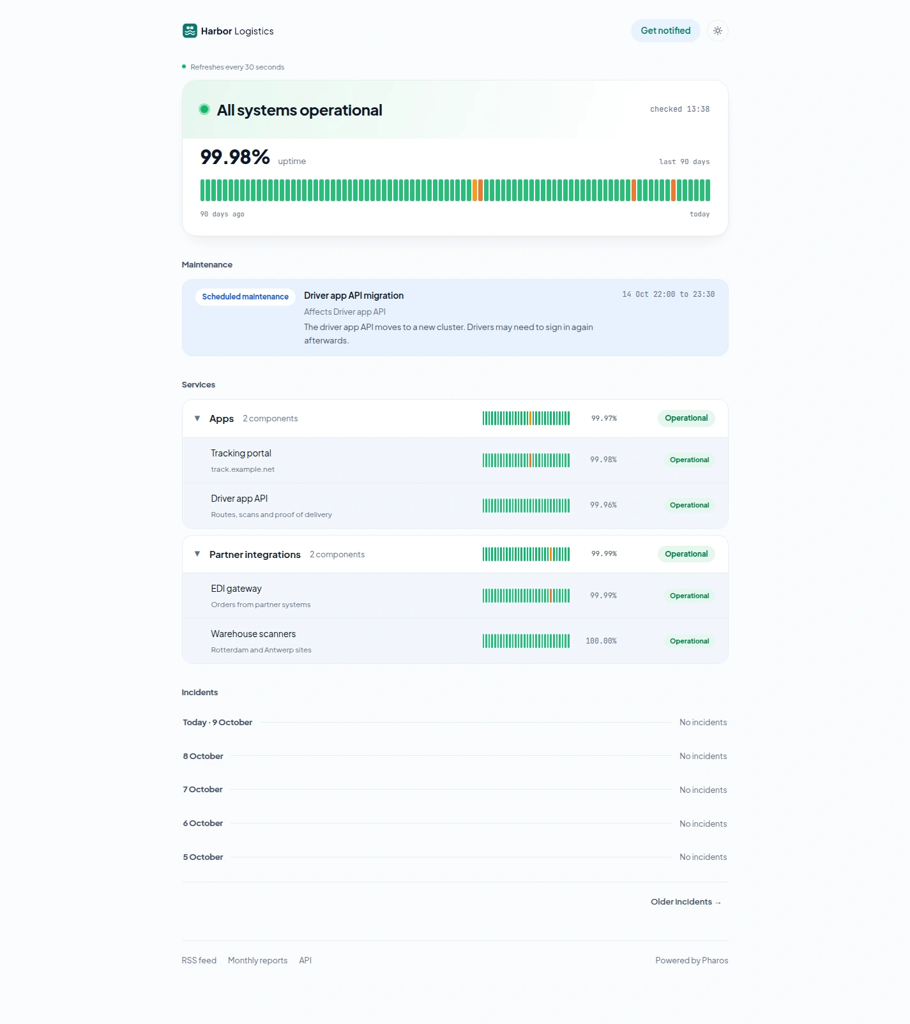910x1024 pixels.
Task: Open the Older incidents link
Action: click(x=686, y=902)
